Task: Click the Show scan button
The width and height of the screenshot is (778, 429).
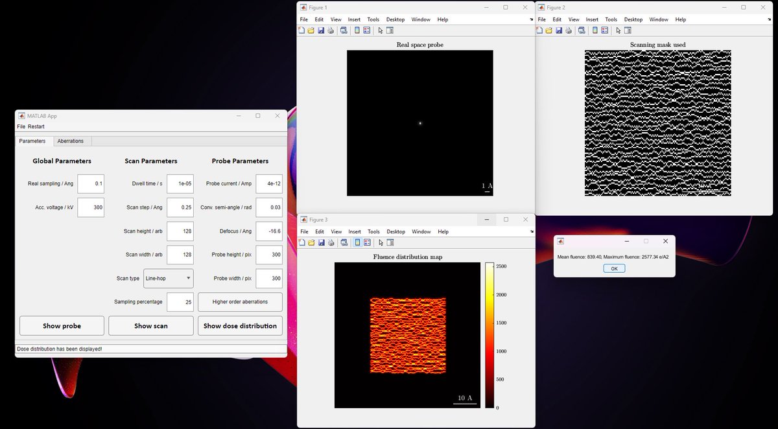Action: pyautogui.click(x=151, y=326)
